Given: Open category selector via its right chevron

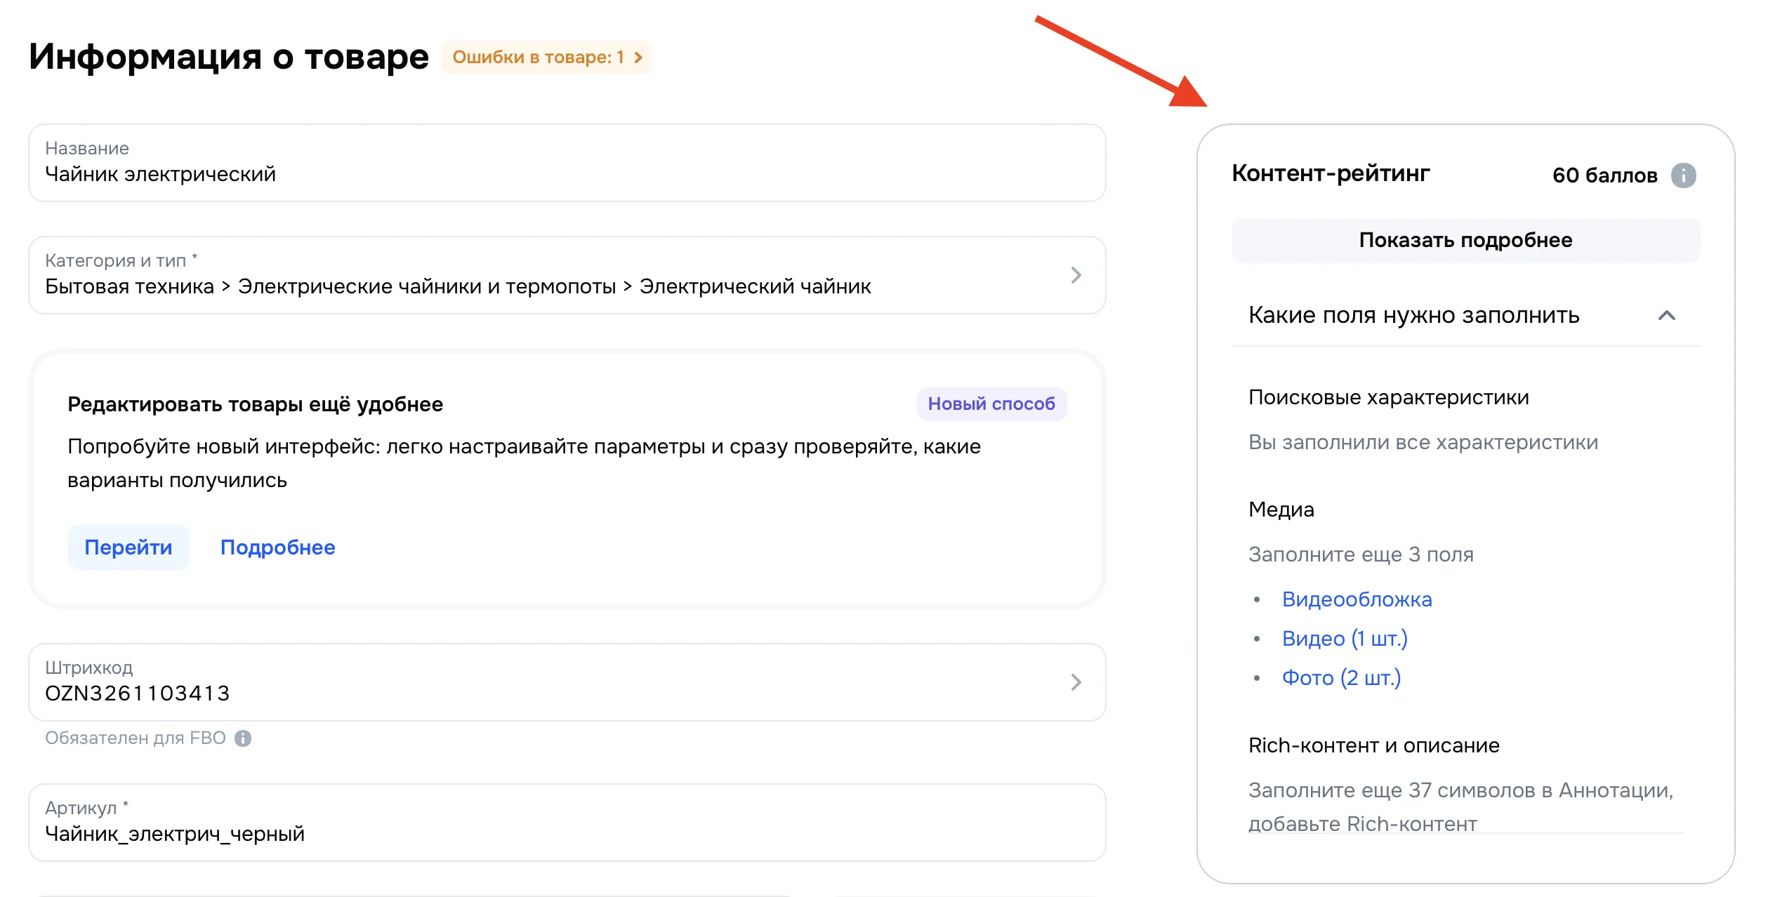Looking at the screenshot, I should pos(1076,275).
